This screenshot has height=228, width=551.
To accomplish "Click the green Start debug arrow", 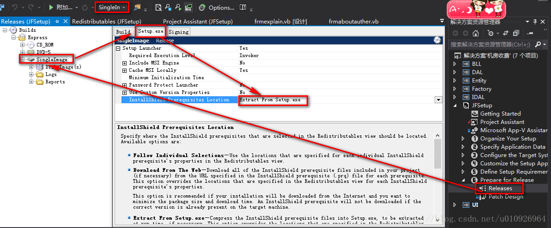I will 51,7.
